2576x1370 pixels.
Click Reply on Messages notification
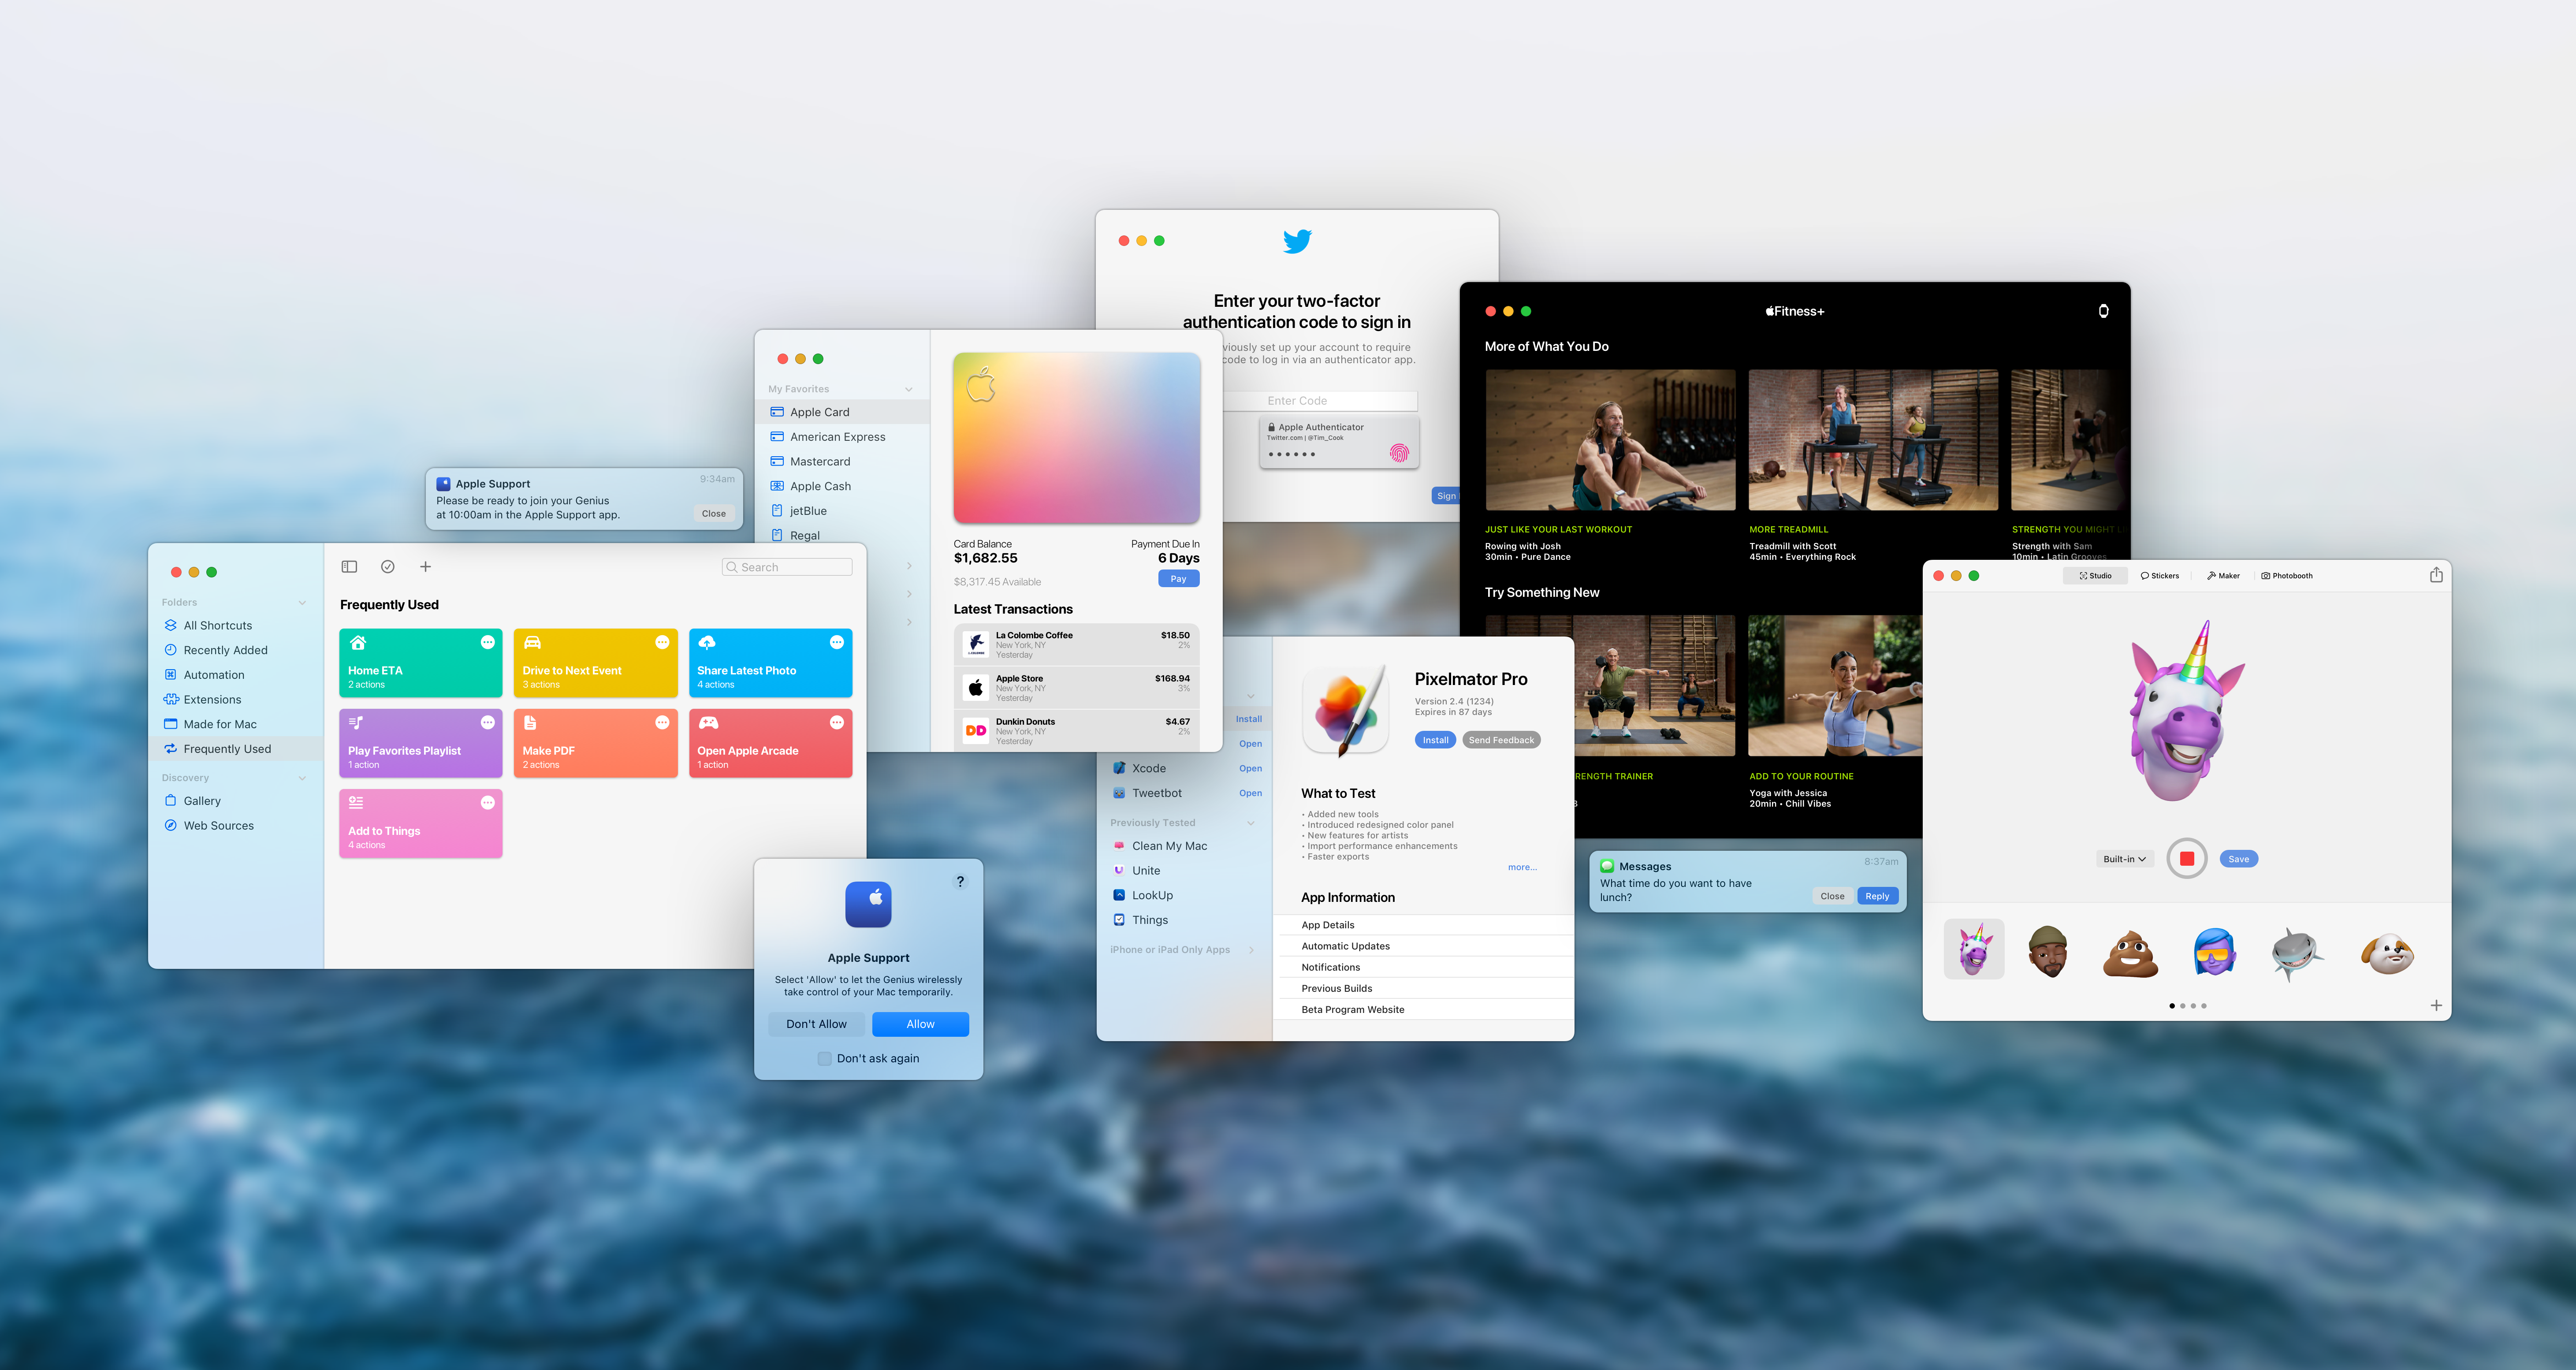(1877, 896)
